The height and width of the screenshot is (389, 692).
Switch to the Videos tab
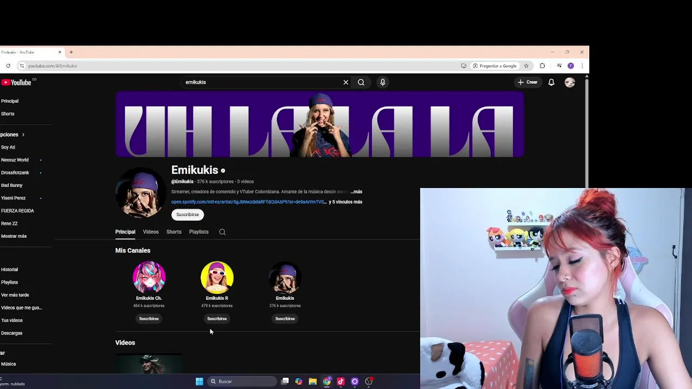coord(151,232)
